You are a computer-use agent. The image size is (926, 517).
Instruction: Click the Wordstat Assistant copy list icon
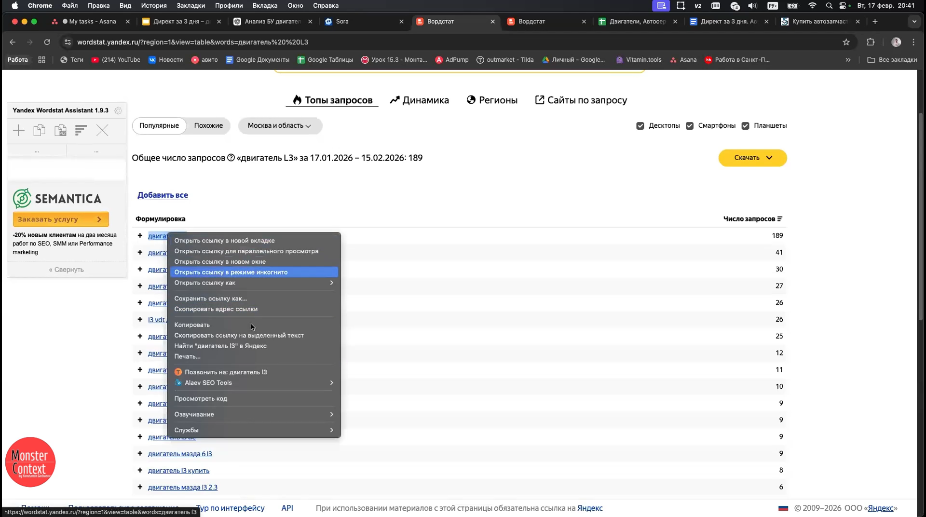tap(40, 130)
